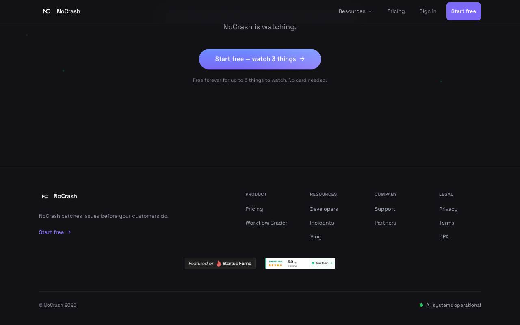Viewport: 520px width, 325px height.
Task: Click the NoCrash brand name in header
Action: pyautogui.click(x=69, y=11)
